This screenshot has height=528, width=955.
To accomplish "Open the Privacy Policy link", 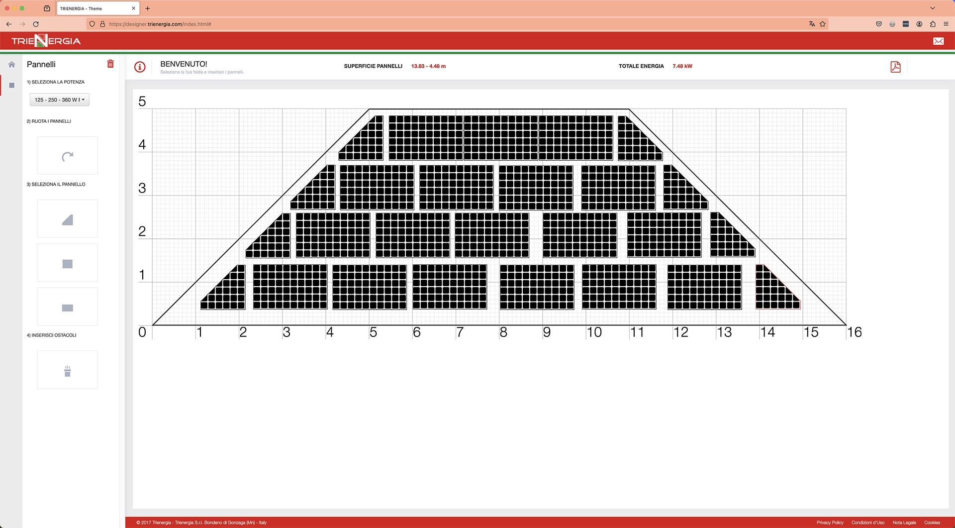I will coord(830,523).
